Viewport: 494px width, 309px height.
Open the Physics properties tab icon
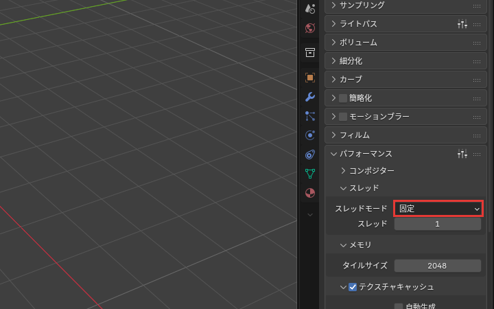310,135
